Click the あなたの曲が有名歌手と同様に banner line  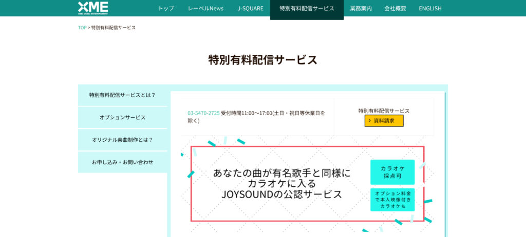pyautogui.click(x=282, y=173)
